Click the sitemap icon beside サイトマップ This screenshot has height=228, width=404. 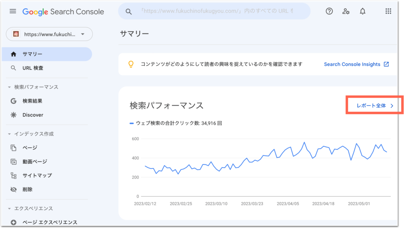13,176
